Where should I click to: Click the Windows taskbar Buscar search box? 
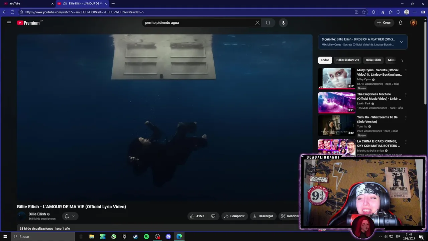coord(42,237)
